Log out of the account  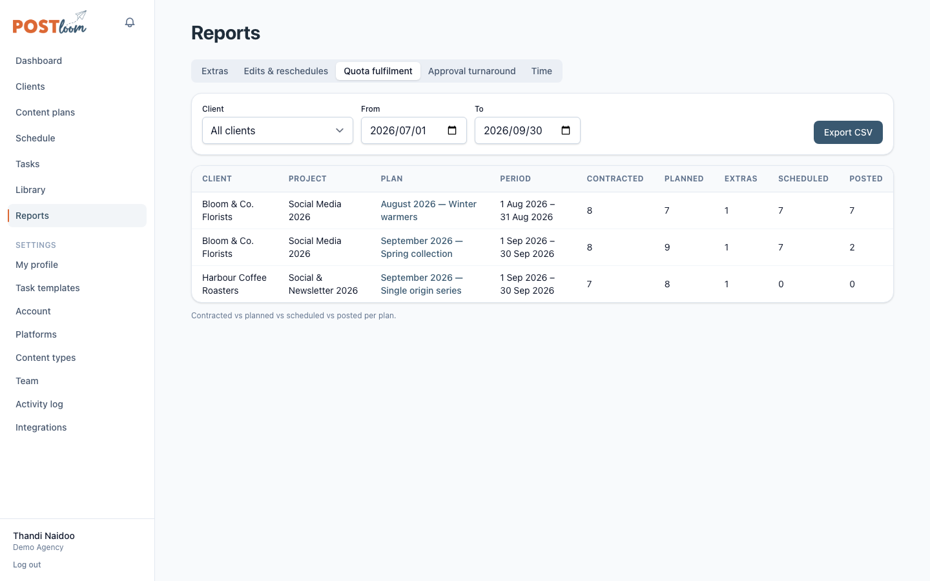[27, 565]
